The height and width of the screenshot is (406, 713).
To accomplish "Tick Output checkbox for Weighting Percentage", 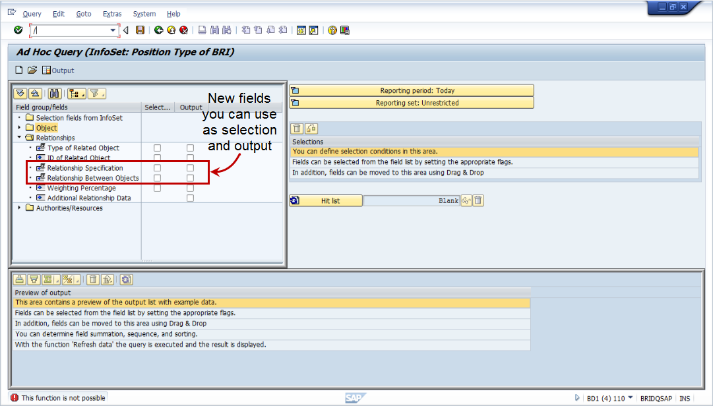I will point(190,188).
